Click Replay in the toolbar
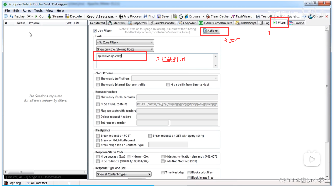Screen dimensions: 335x186 coord(17,16)
